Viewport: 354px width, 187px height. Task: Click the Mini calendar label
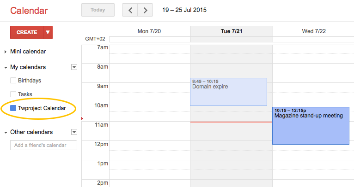pyautogui.click(x=28, y=52)
